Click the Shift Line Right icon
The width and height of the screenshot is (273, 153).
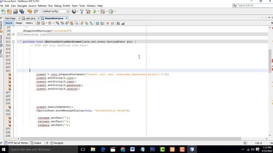(x=102, y=23)
